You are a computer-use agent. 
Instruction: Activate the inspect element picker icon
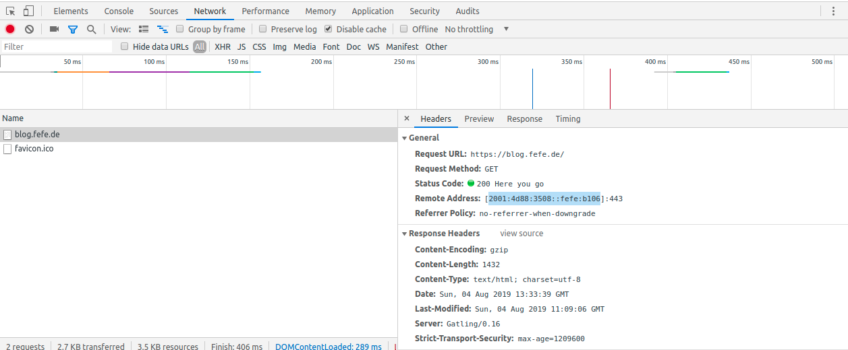point(10,11)
